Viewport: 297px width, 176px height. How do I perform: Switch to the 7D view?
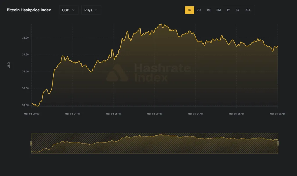tap(199, 10)
